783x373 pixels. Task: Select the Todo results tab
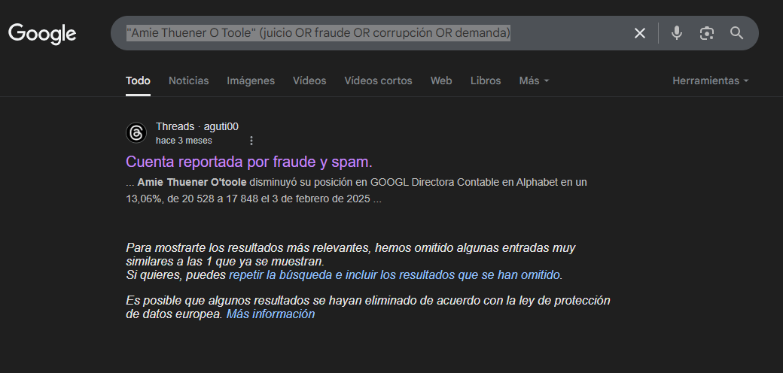(138, 80)
